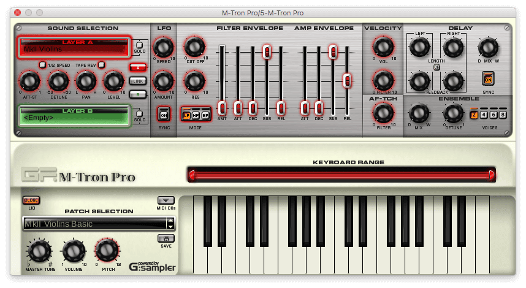Click the Link layers button
The width and height of the screenshot is (526, 288).
[x=138, y=80]
